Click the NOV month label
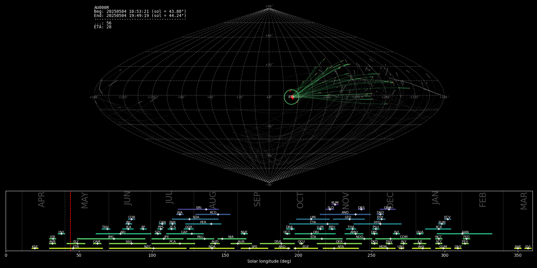 [x=345, y=201]
